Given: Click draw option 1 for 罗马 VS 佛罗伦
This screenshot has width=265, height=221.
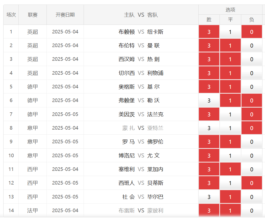Looking at the screenshot, I should 230,142.
